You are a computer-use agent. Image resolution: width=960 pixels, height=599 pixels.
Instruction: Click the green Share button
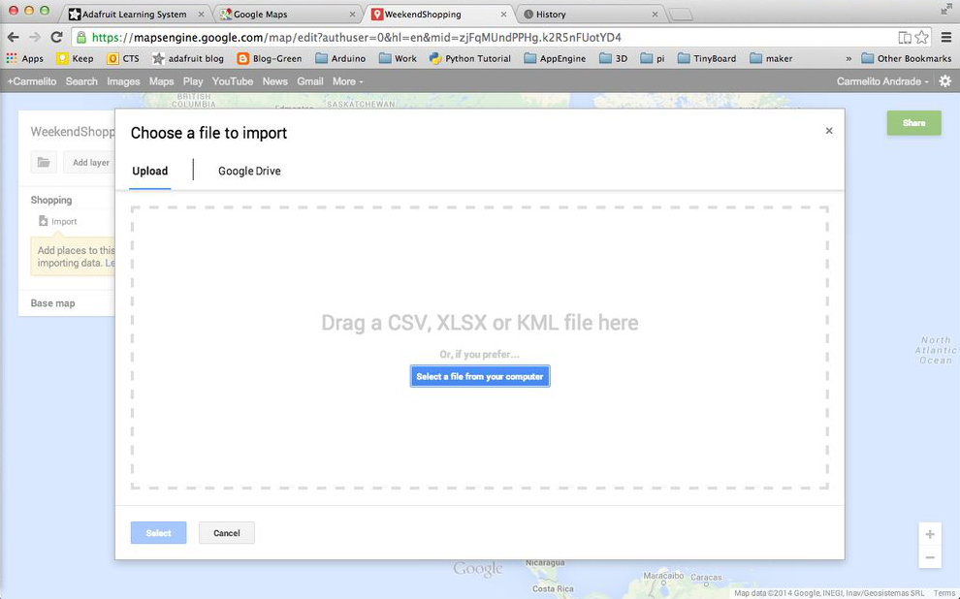(x=914, y=123)
